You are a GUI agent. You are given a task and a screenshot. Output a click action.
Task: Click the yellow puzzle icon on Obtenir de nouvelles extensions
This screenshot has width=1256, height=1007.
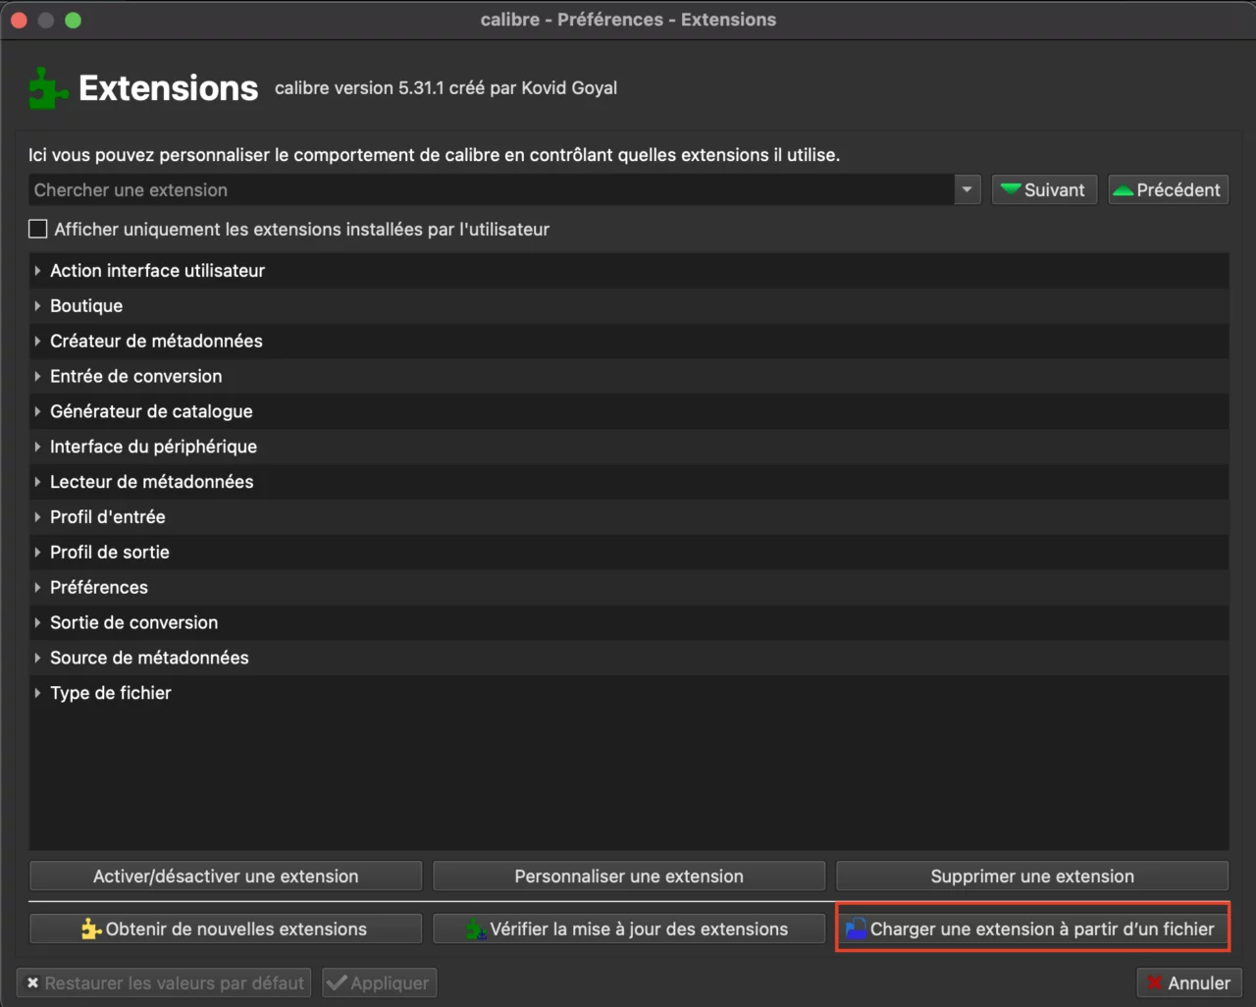coord(91,928)
